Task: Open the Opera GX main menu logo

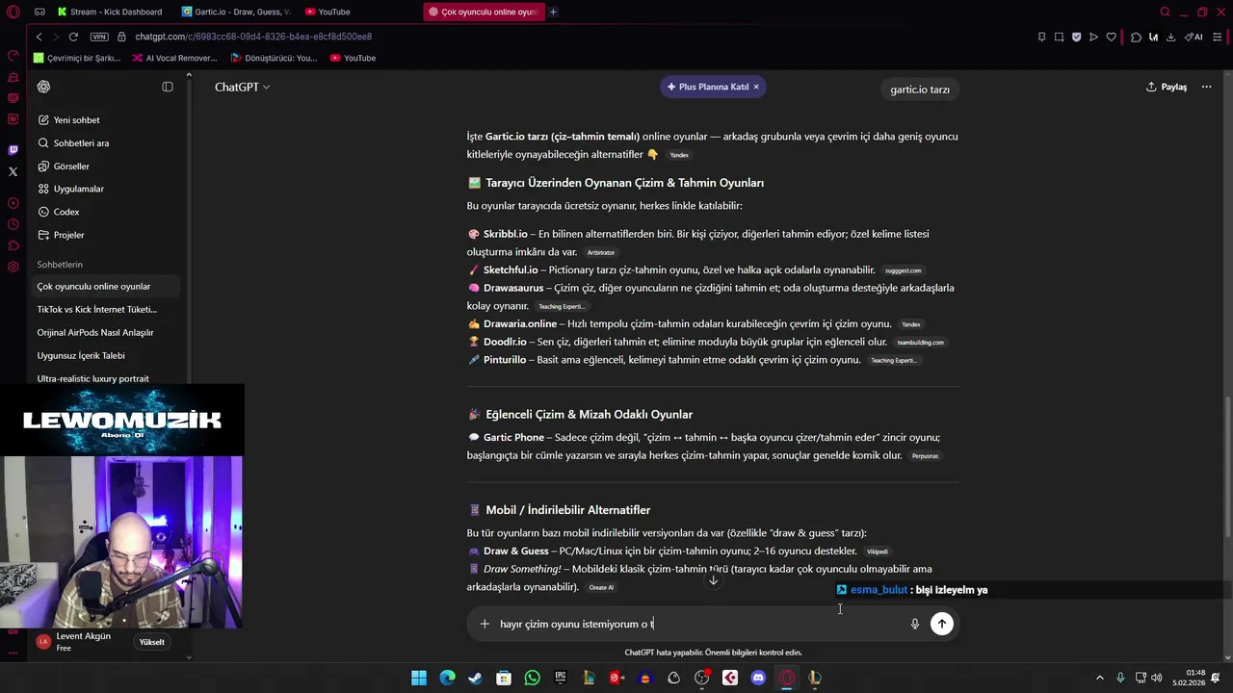Action: 13,12
